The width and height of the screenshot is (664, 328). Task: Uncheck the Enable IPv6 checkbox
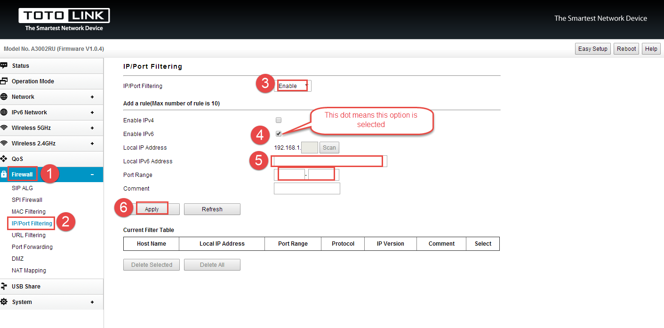click(279, 134)
